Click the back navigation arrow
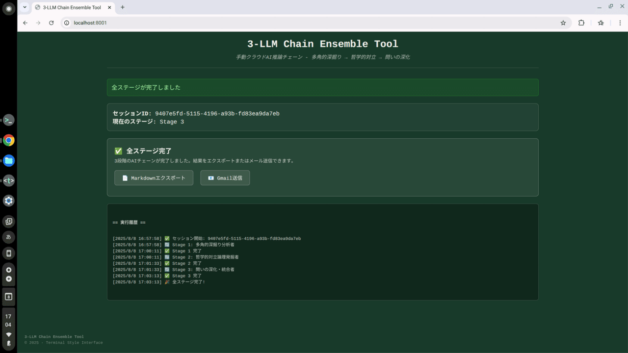628x353 pixels. coord(25,23)
